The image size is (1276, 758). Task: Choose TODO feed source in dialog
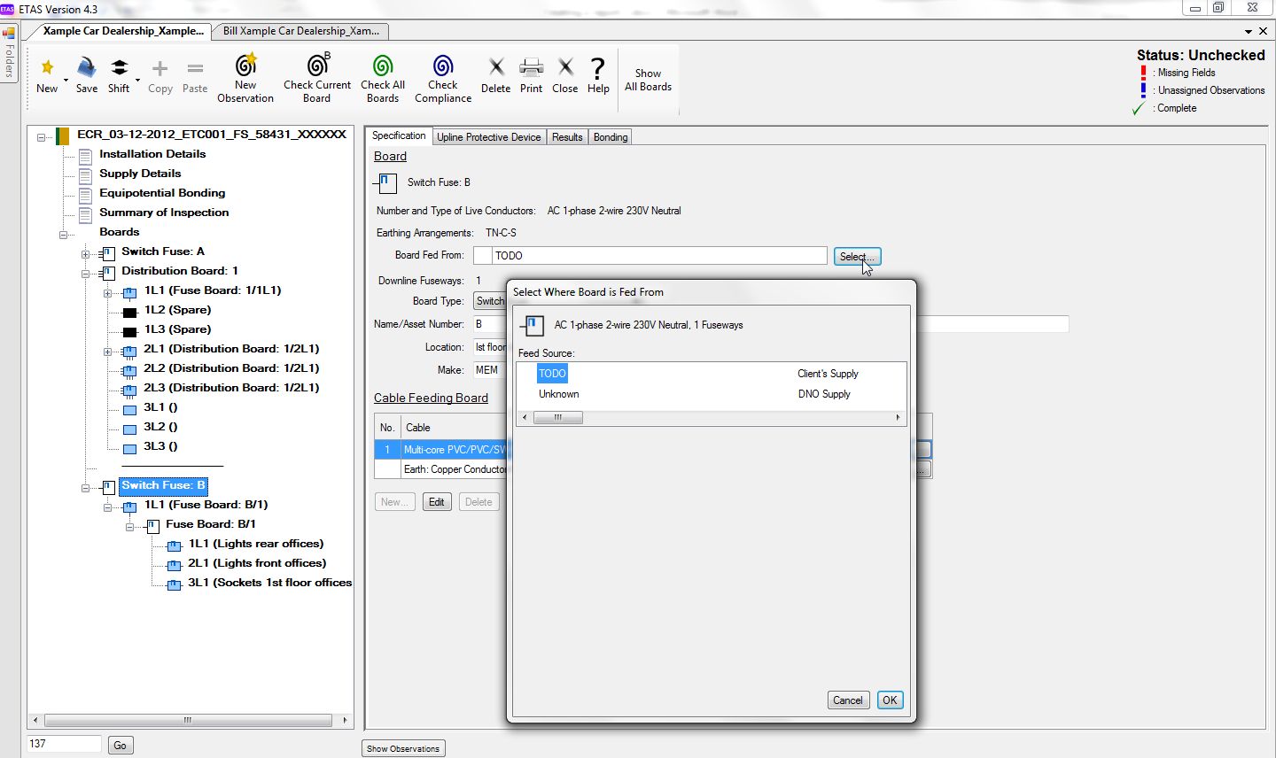click(x=552, y=374)
